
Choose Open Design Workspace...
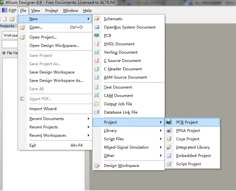point(55,46)
